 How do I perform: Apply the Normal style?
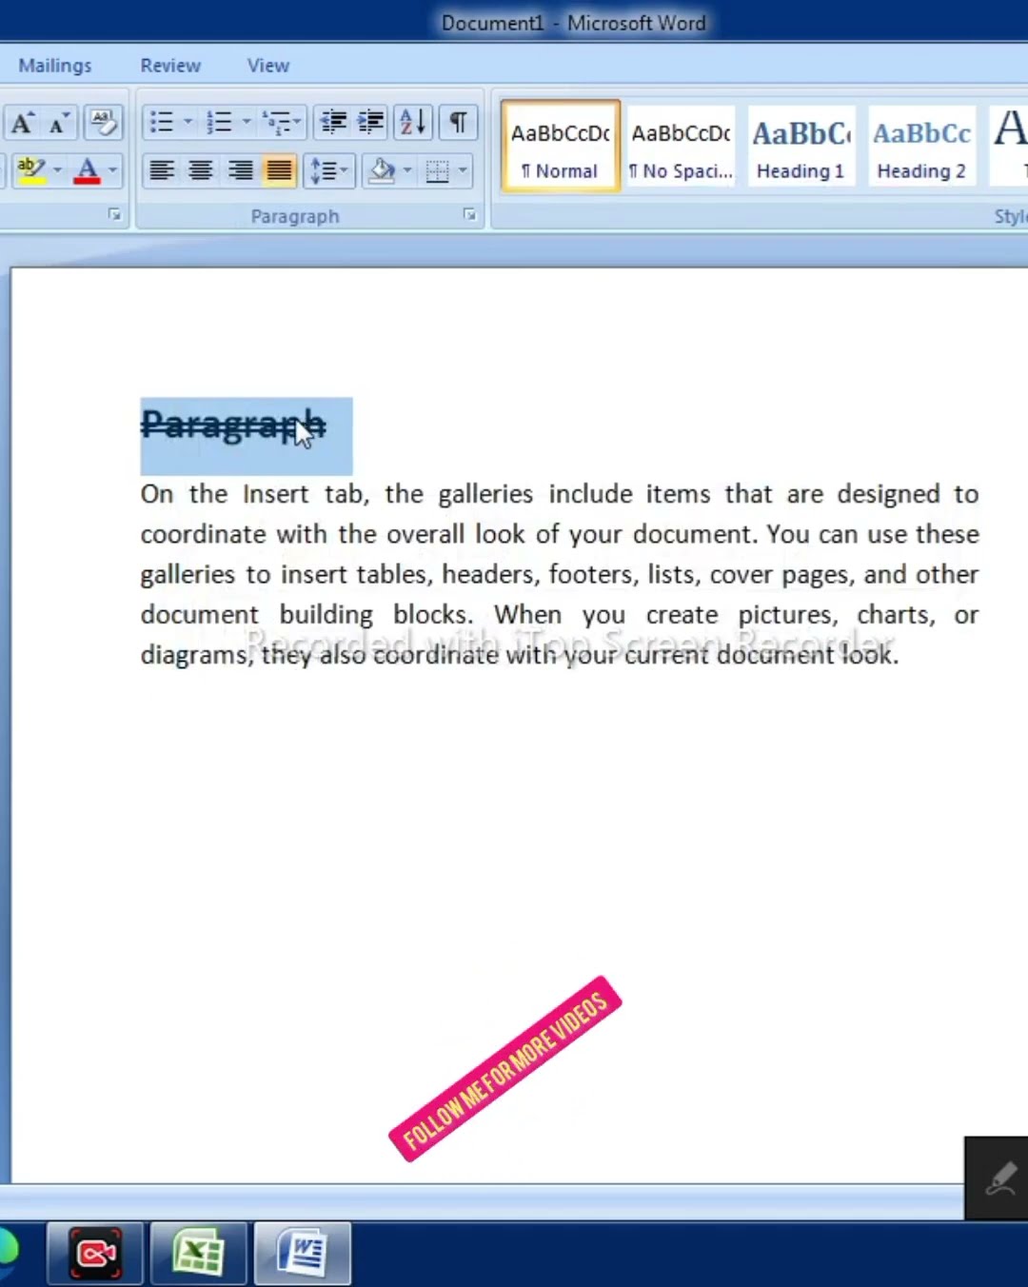click(x=561, y=146)
